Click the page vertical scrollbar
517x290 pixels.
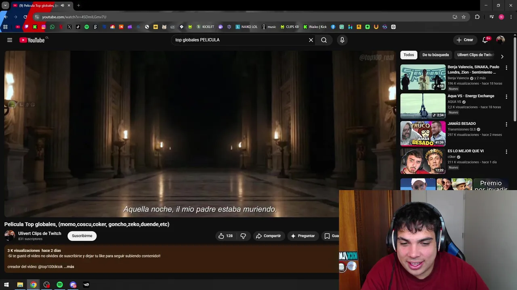tap(515, 79)
